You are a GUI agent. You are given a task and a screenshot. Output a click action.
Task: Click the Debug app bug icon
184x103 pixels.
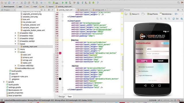click(66, 3)
